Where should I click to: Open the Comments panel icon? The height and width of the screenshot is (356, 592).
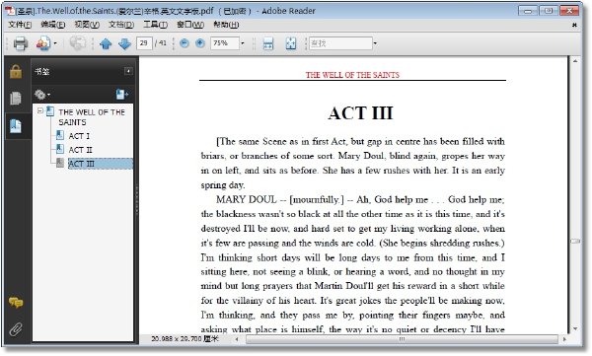tap(16, 302)
